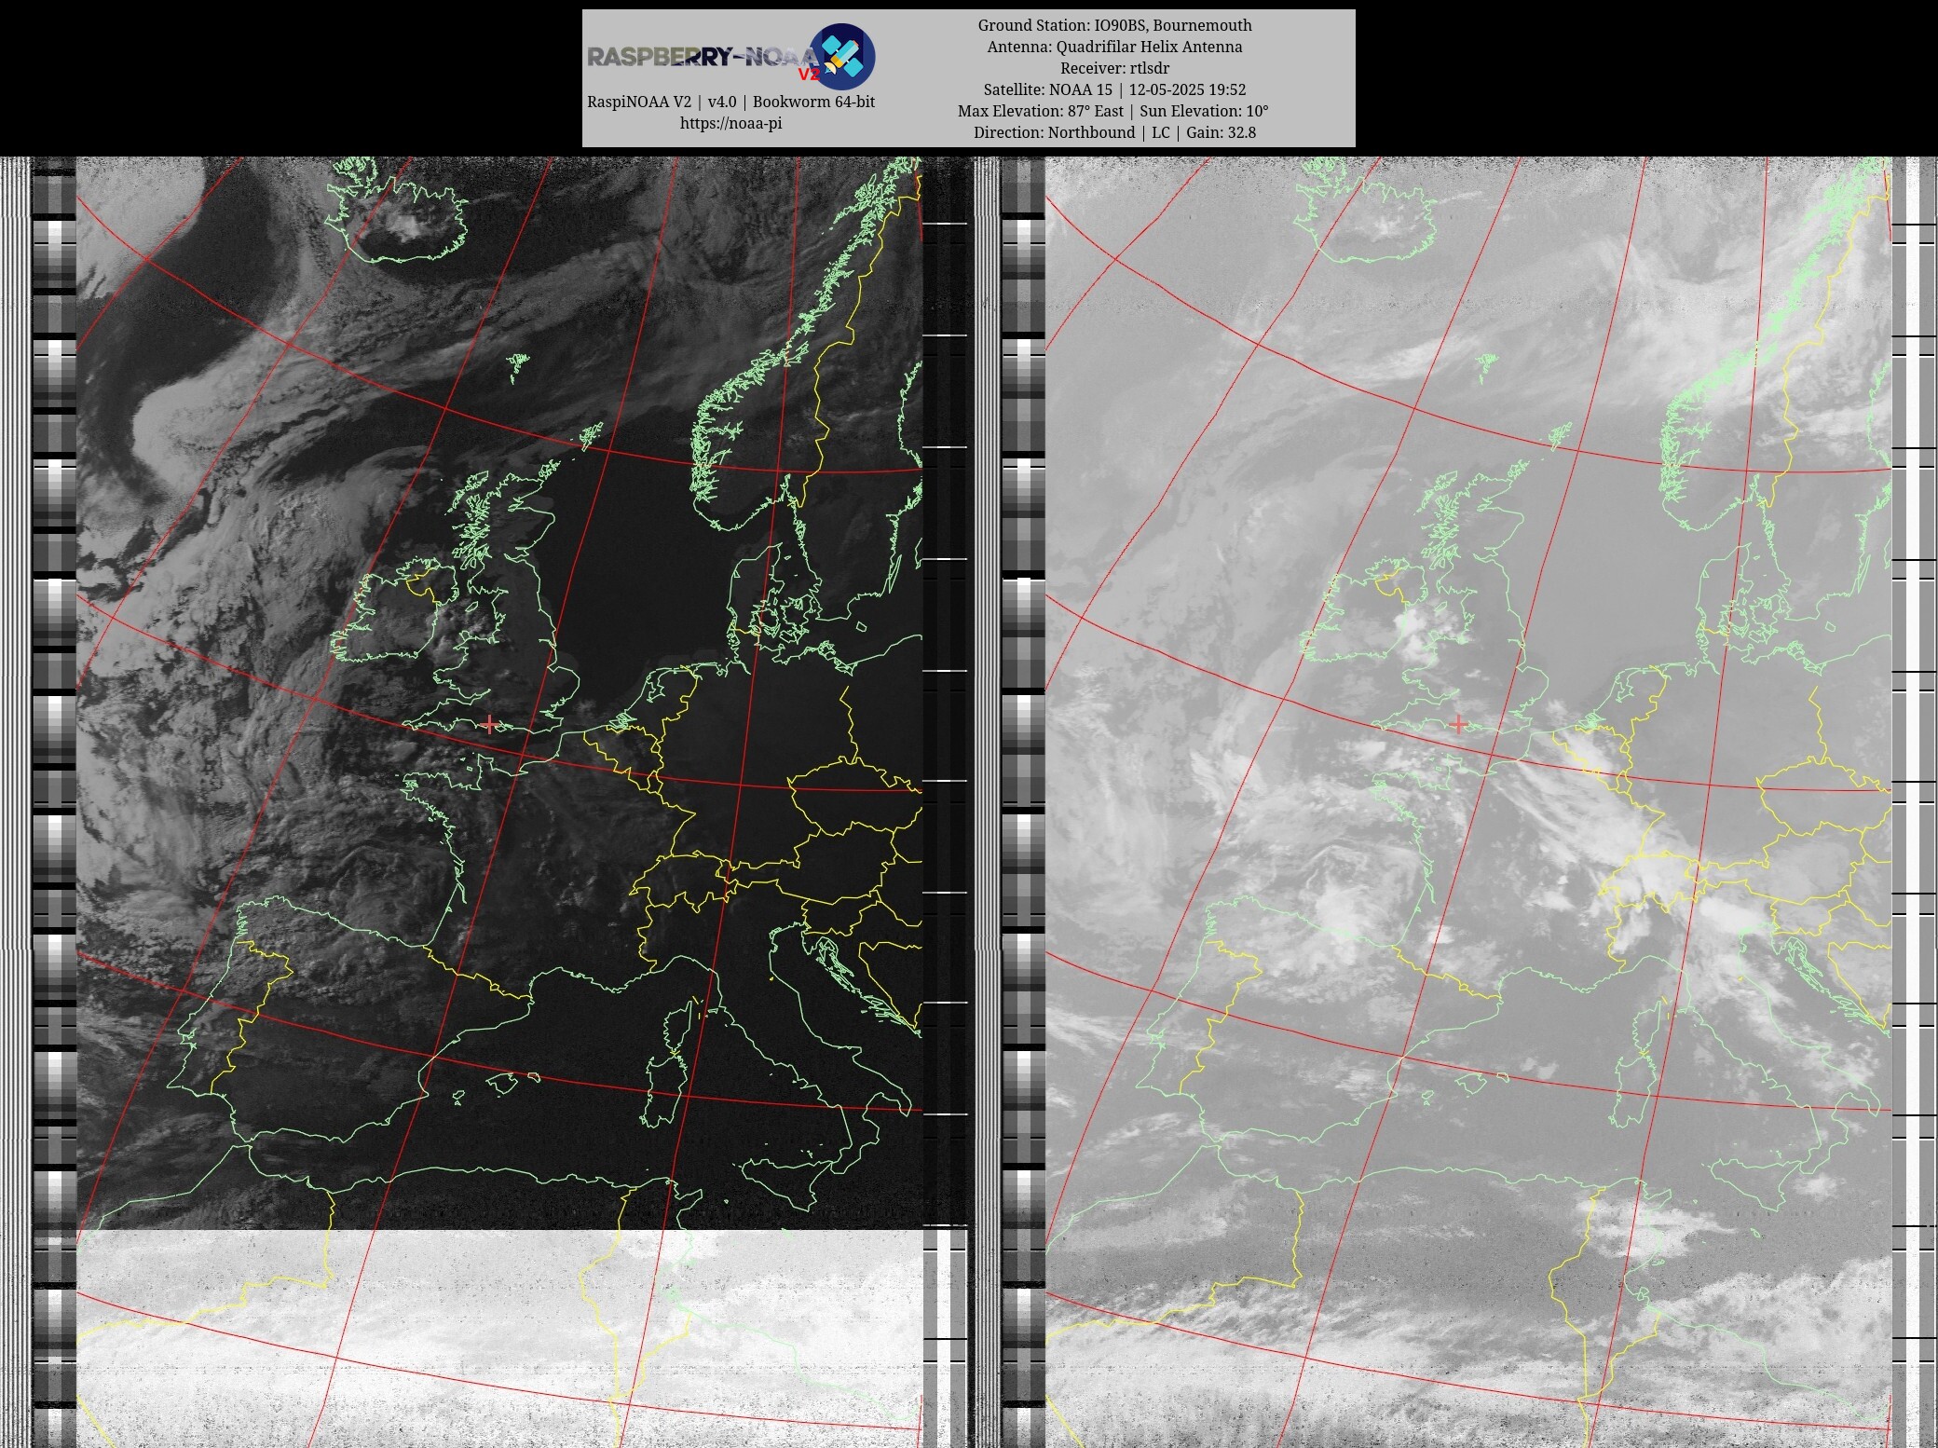This screenshot has height=1448, width=1938.
Task: Click the Iceland outline in the left image
Action: (x=397, y=212)
